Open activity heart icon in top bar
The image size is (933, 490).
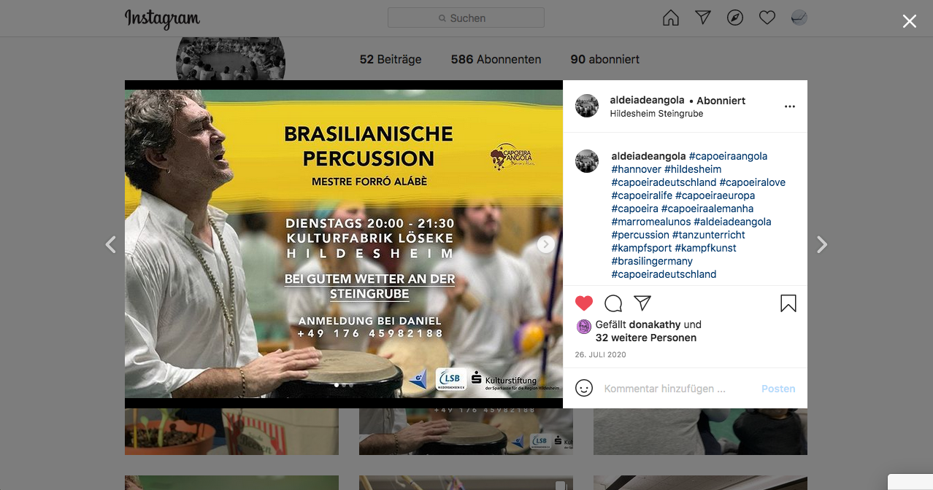(x=767, y=18)
